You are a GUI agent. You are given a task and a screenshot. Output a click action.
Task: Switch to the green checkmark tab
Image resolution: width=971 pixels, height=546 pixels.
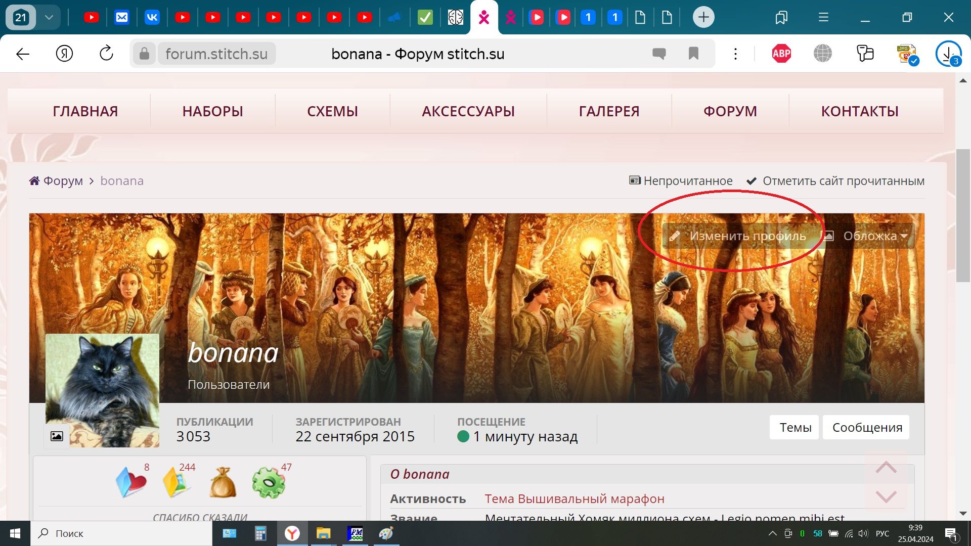[x=425, y=18]
